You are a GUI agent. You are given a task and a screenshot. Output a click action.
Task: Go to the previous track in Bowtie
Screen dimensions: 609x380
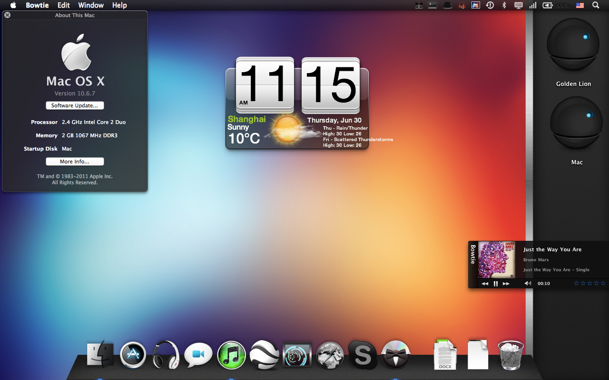click(485, 284)
